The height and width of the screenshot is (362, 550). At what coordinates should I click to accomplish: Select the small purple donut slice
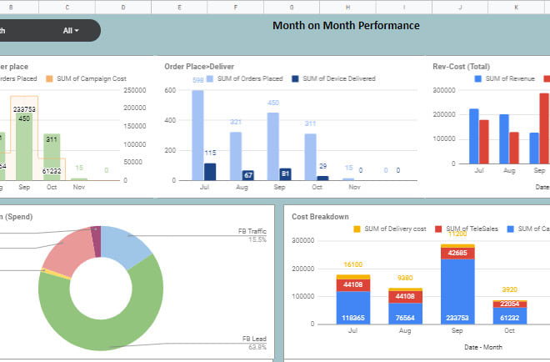tap(96, 241)
